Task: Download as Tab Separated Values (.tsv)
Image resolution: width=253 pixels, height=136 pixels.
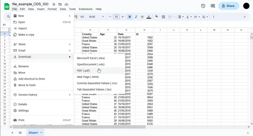Action: click(99, 89)
